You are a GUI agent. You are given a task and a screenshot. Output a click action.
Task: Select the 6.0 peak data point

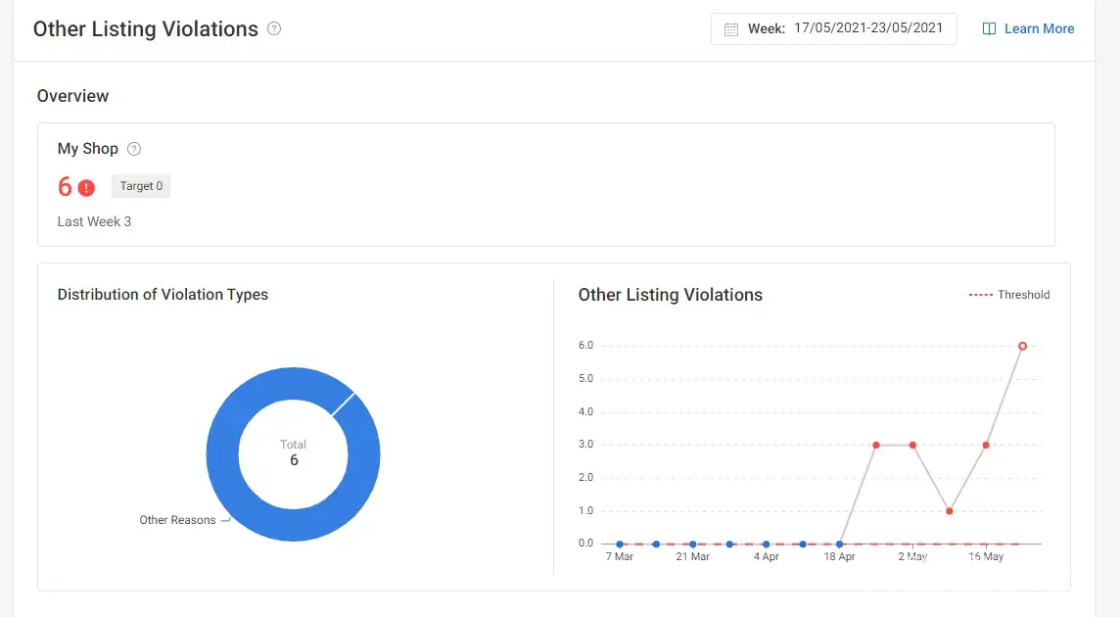pos(1022,346)
